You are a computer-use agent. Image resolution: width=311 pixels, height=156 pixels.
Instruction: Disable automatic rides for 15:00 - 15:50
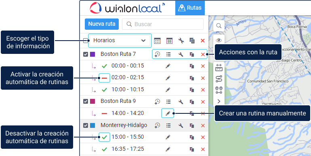104,137
